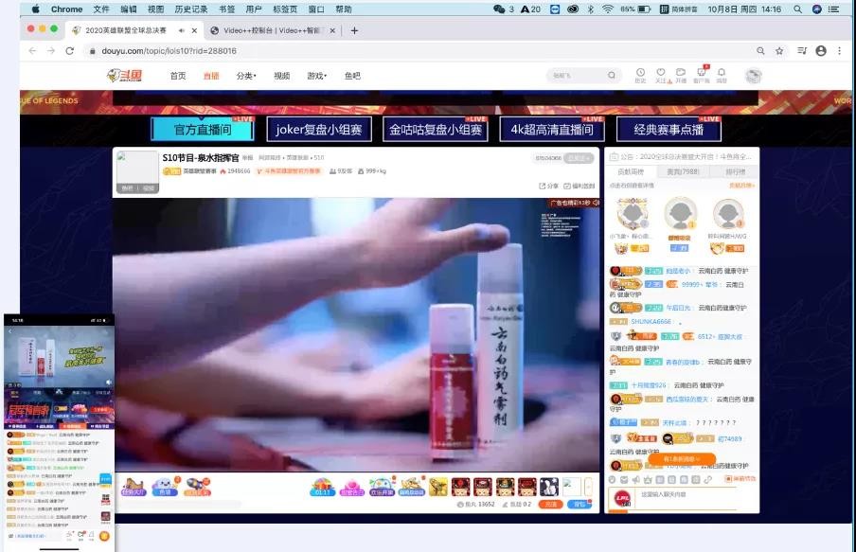Open the Chrome three-dot menu
The image size is (856, 552).
pos(839,51)
